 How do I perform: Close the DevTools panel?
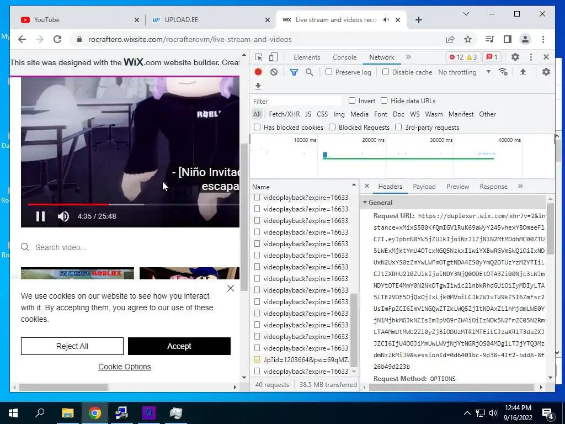546,57
